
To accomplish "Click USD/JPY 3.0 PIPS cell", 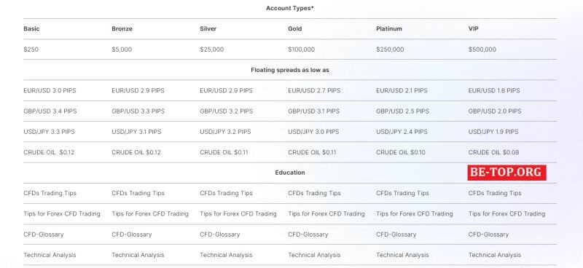I will pyautogui.click(x=313, y=132).
